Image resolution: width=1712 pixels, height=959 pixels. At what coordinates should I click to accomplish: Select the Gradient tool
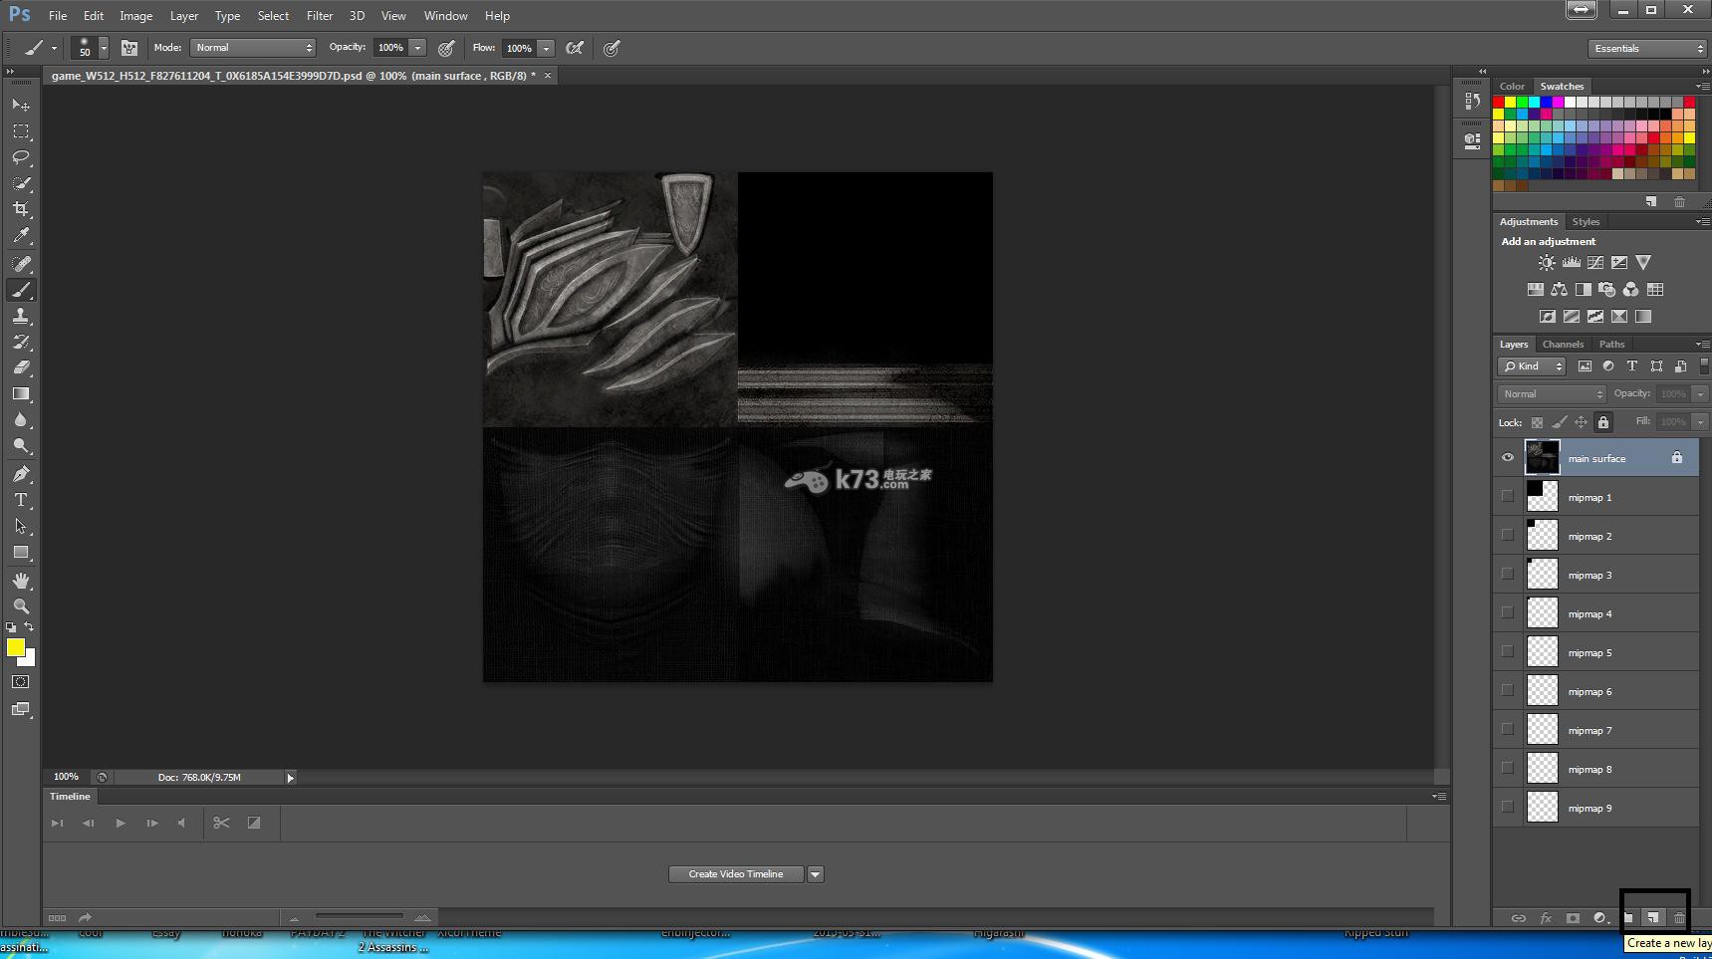21,394
